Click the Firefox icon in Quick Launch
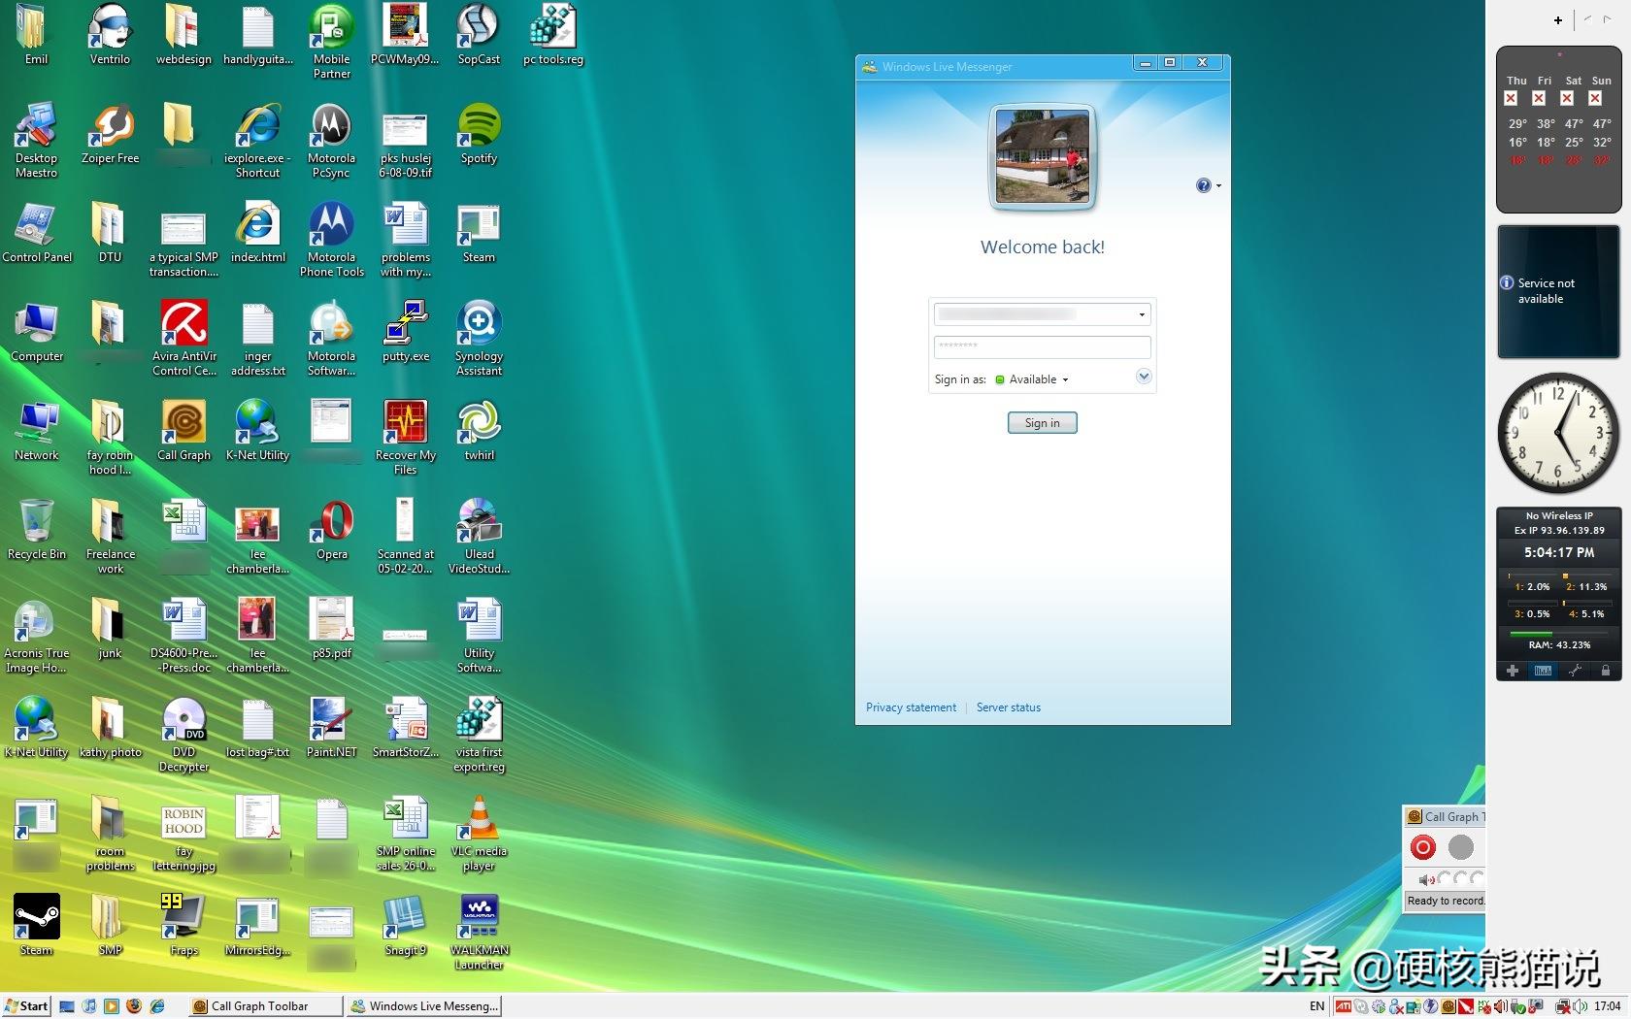This screenshot has height=1019, width=1631. click(134, 1006)
